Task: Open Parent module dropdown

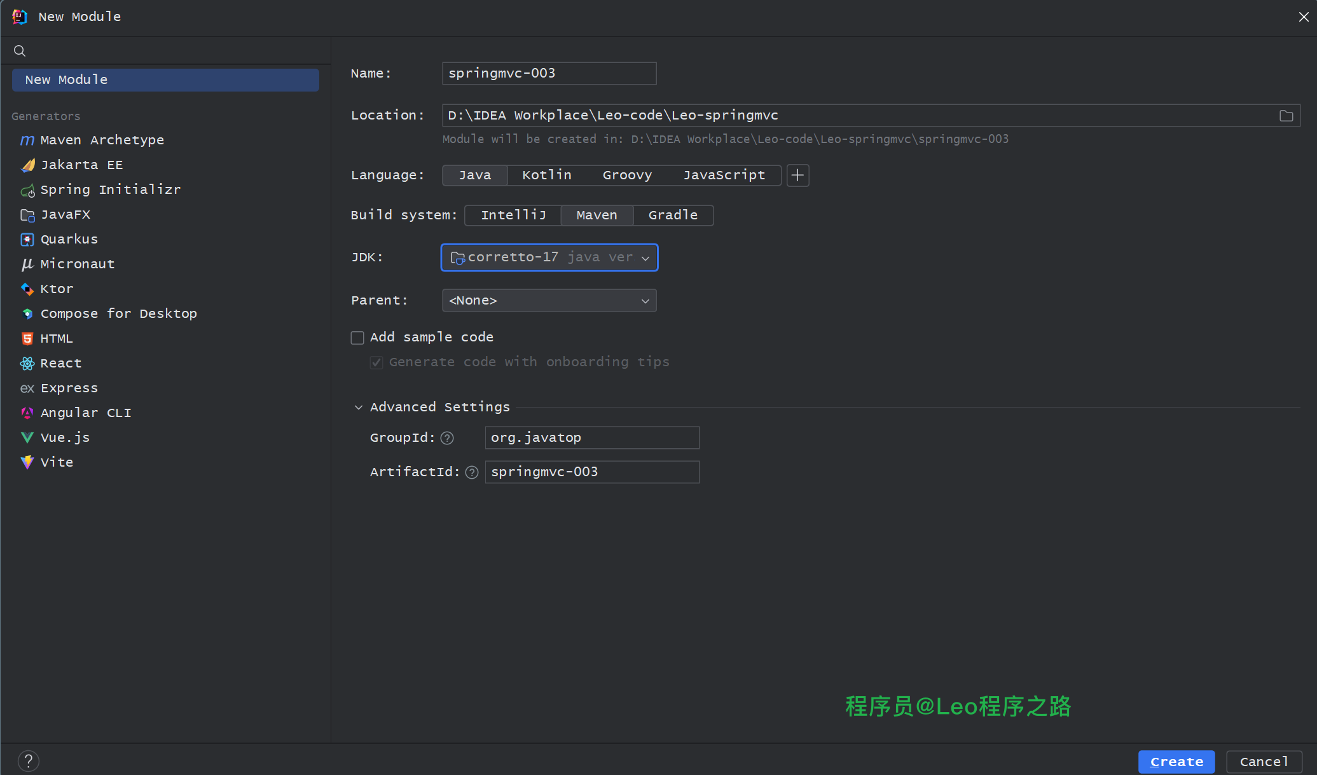Action: click(x=548, y=299)
